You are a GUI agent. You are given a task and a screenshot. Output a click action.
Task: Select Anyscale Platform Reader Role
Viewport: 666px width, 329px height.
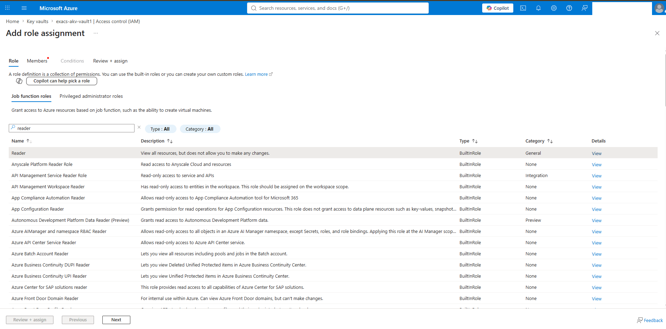point(333,164)
